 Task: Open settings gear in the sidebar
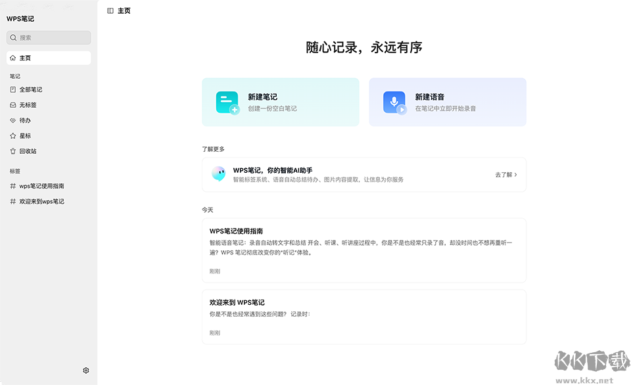point(85,370)
